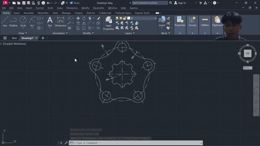Click the Copy tool icon
Viewport: 260px width, 146px height.
(78, 23)
